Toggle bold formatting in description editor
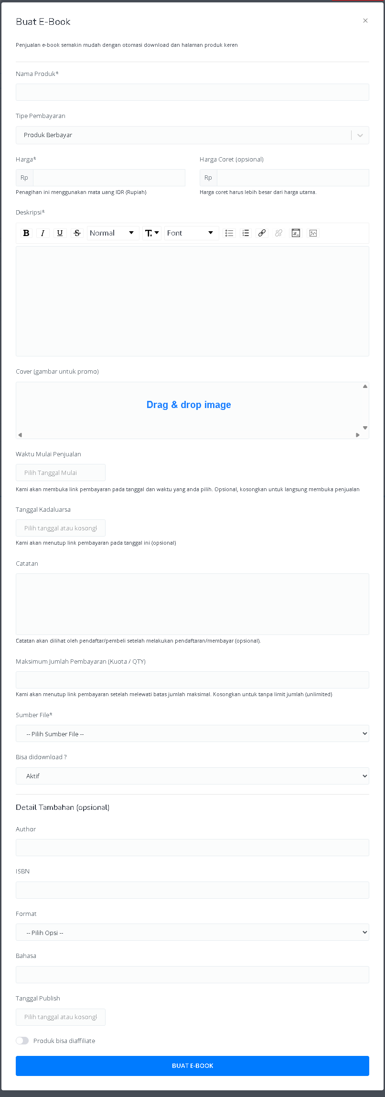 click(26, 233)
